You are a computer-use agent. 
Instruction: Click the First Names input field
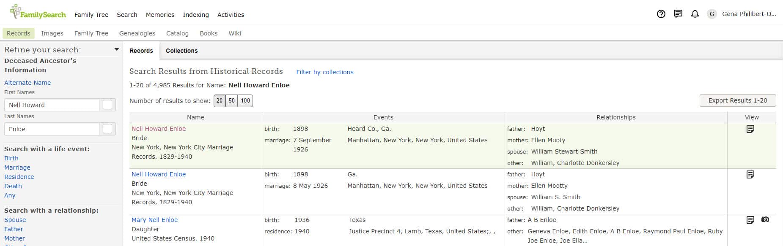coord(52,105)
